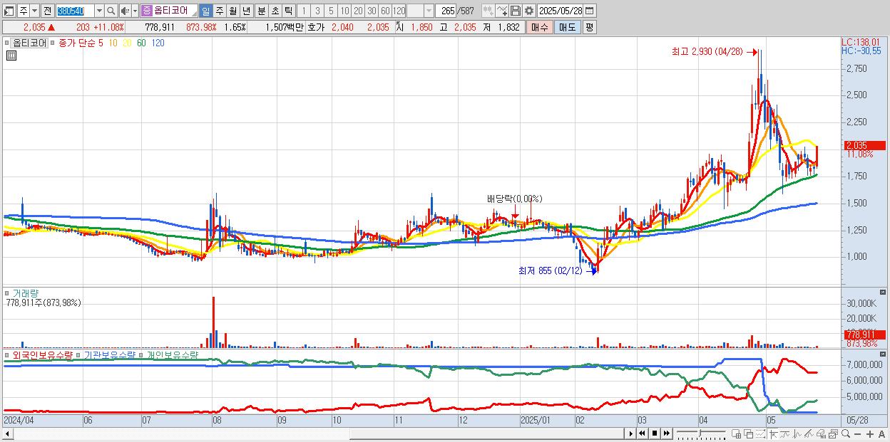
Task: Click the stop square button
Action: [x=655, y=433]
